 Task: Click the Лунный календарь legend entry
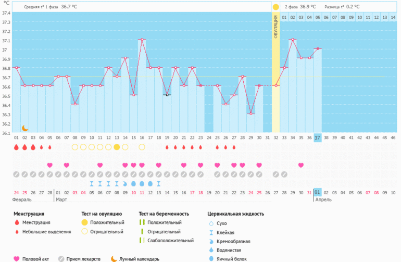134,258
